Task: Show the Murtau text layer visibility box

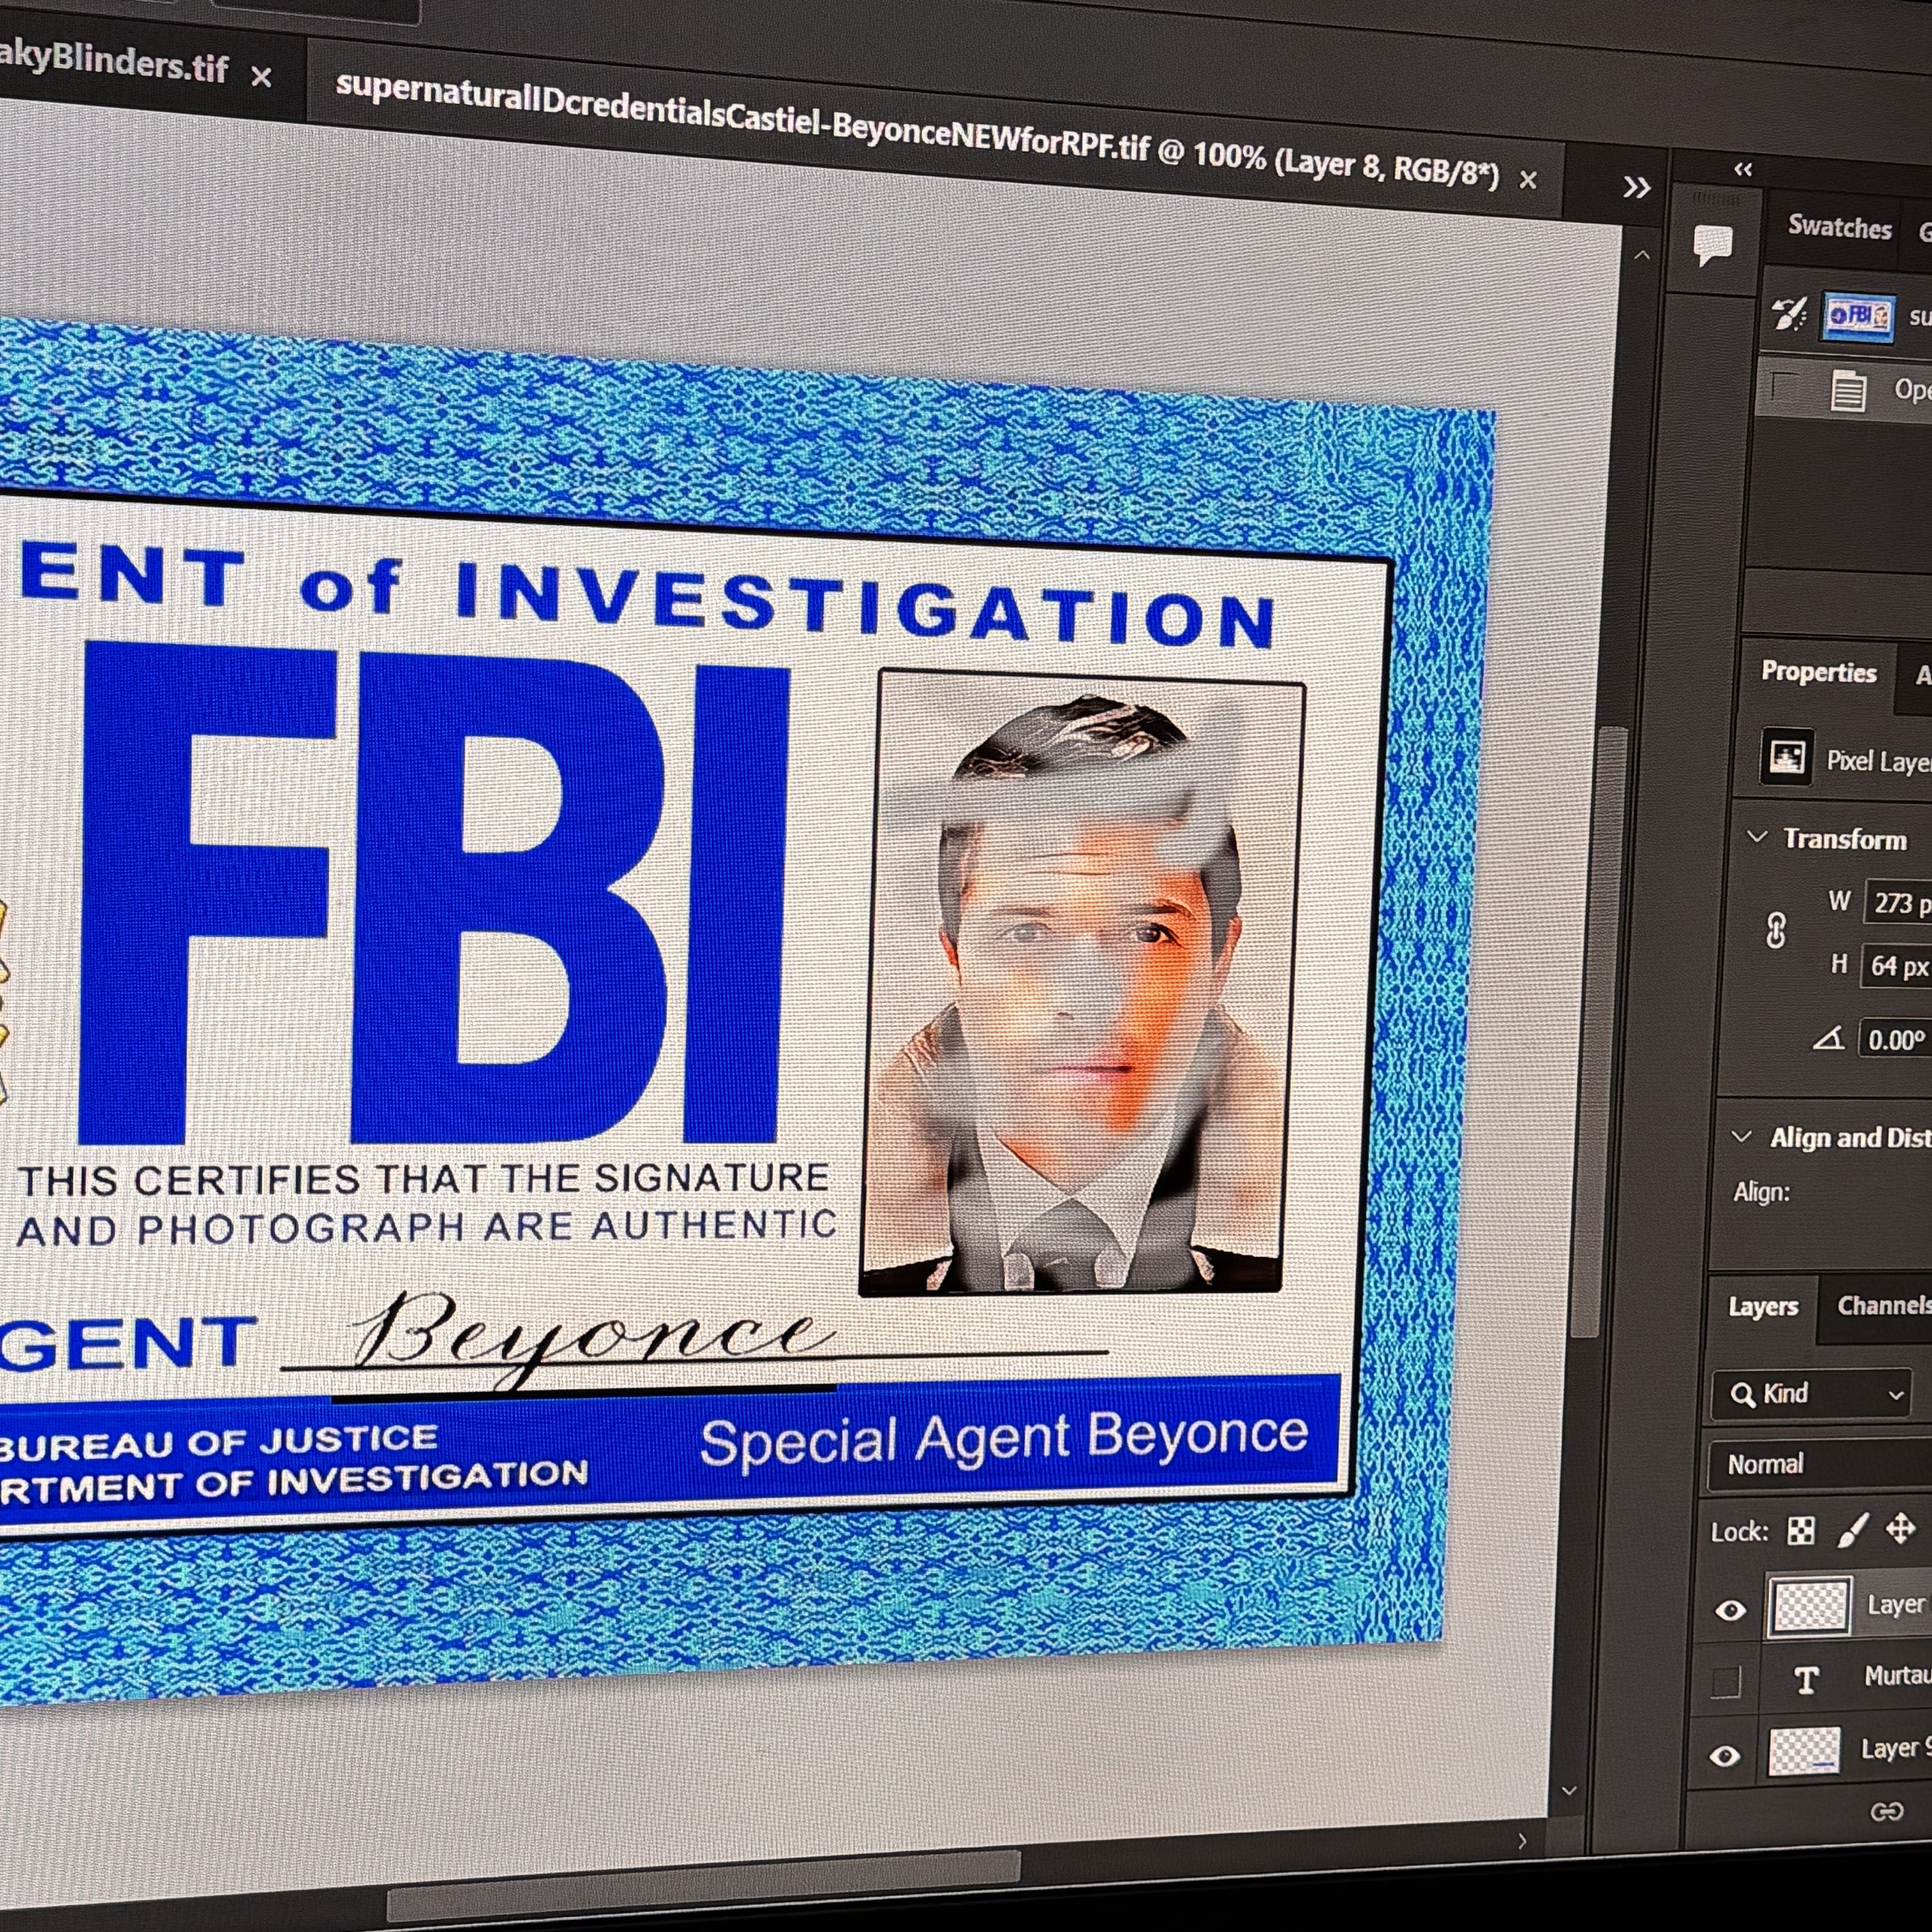Action: 1725,1682
